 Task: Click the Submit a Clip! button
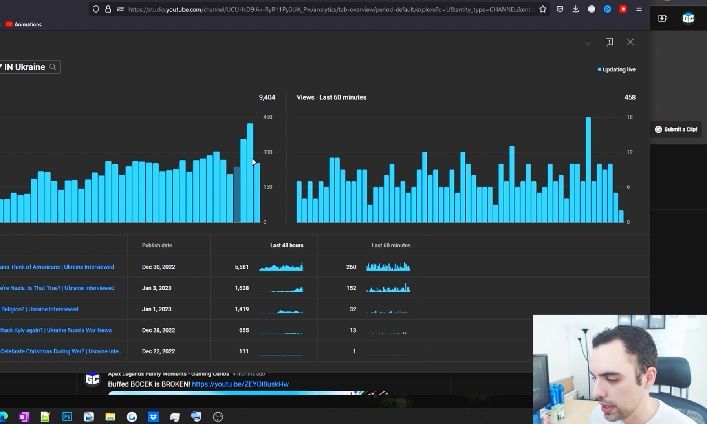pyautogui.click(x=676, y=129)
